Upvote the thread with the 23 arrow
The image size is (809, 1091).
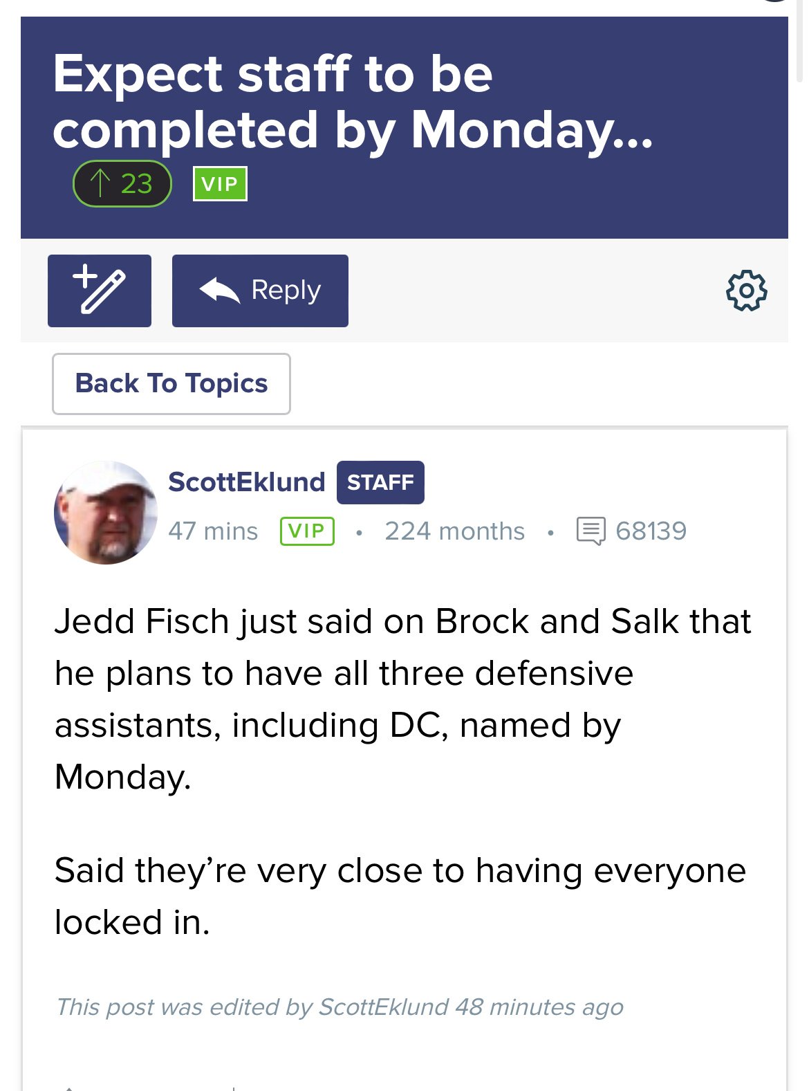click(122, 183)
